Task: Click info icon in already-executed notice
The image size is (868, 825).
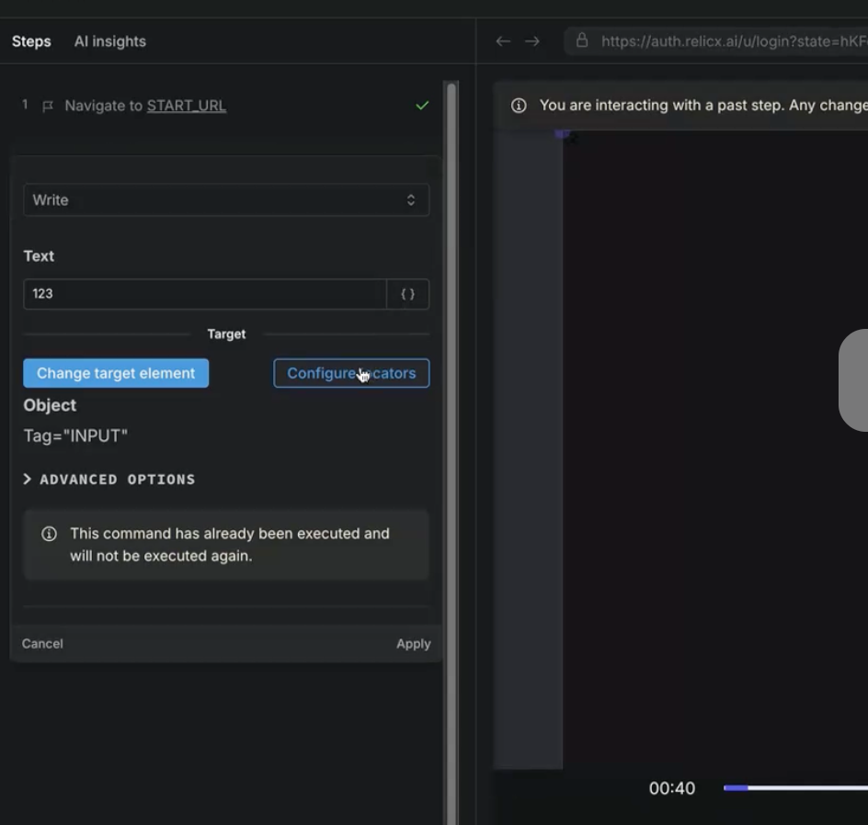Action: point(50,534)
